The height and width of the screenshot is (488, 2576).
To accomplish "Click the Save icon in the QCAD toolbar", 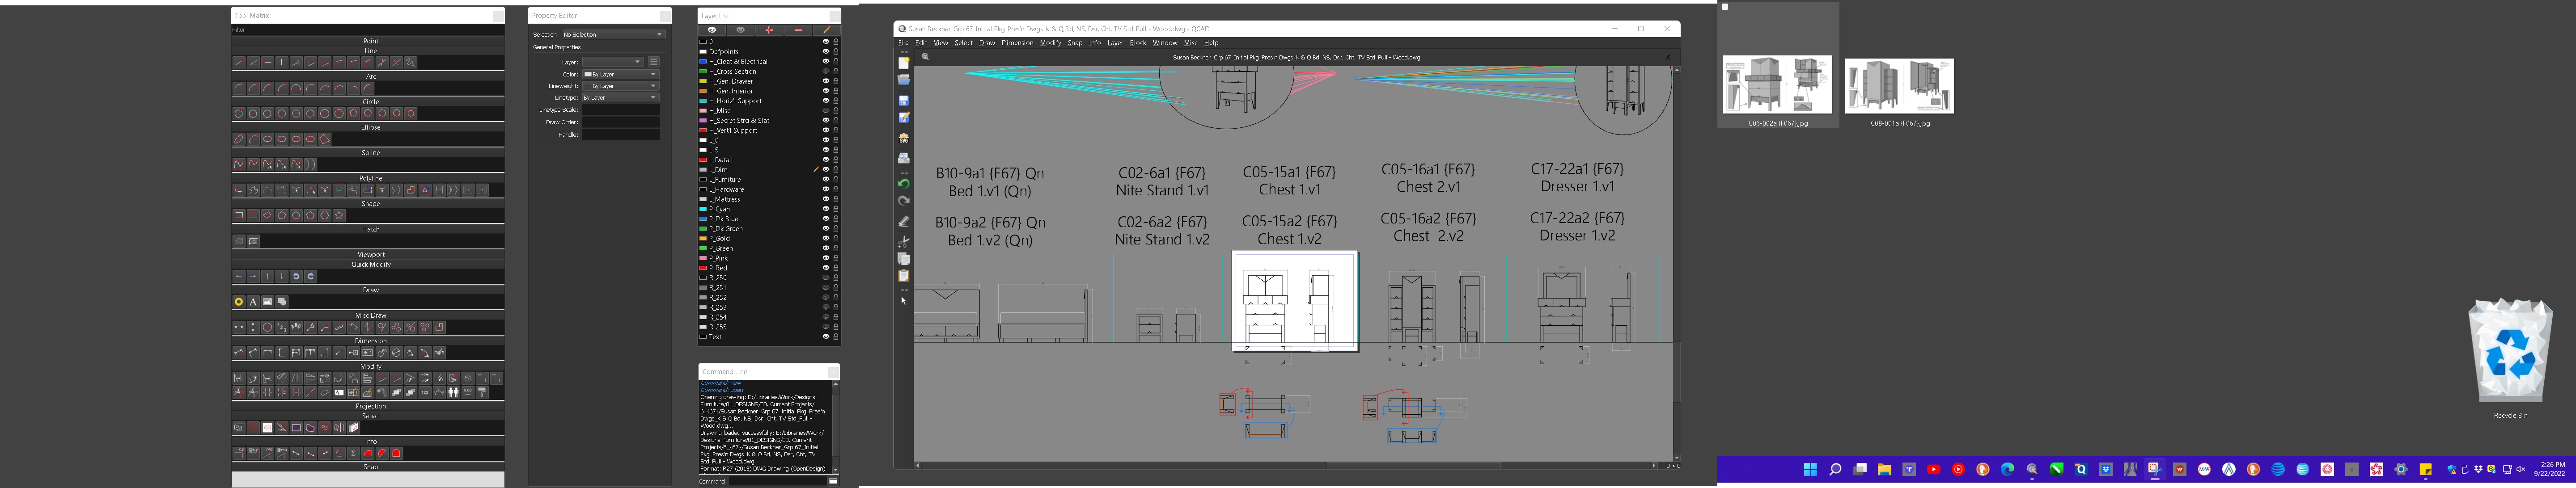I will pos(904,101).
